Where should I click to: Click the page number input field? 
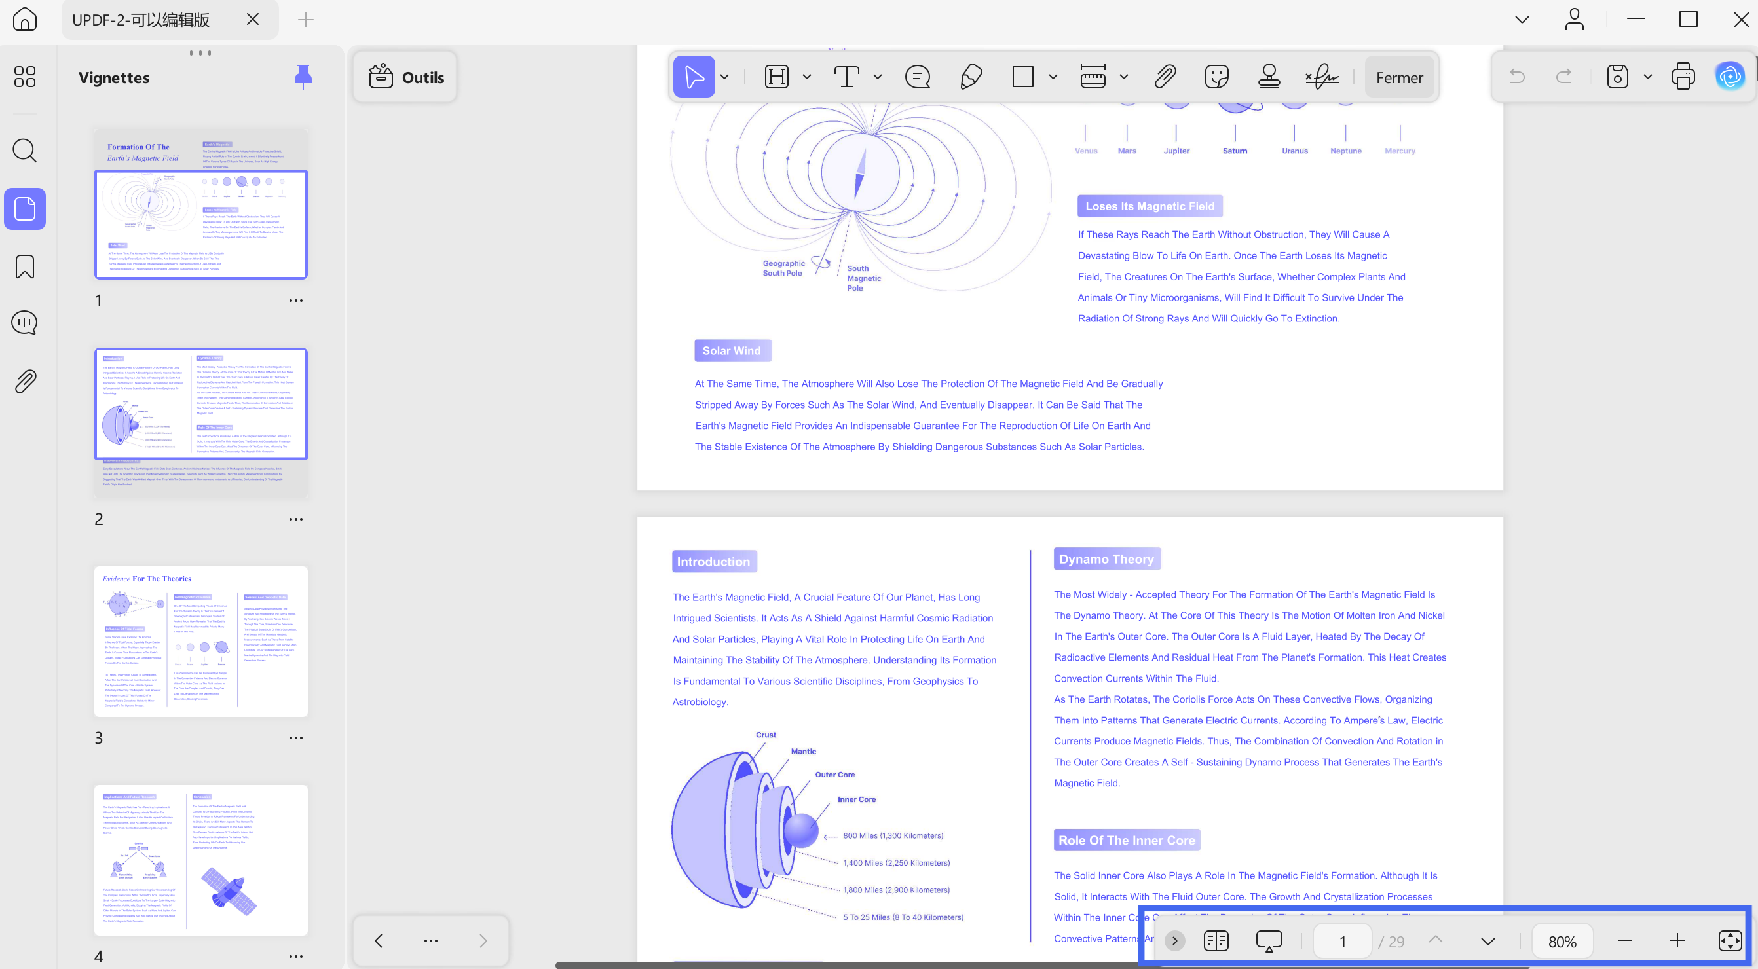point(1341,942)
